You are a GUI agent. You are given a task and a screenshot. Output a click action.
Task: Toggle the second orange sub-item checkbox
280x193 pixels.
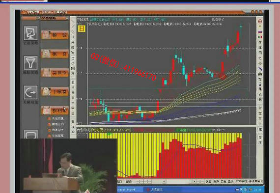[x=50, y=124]
